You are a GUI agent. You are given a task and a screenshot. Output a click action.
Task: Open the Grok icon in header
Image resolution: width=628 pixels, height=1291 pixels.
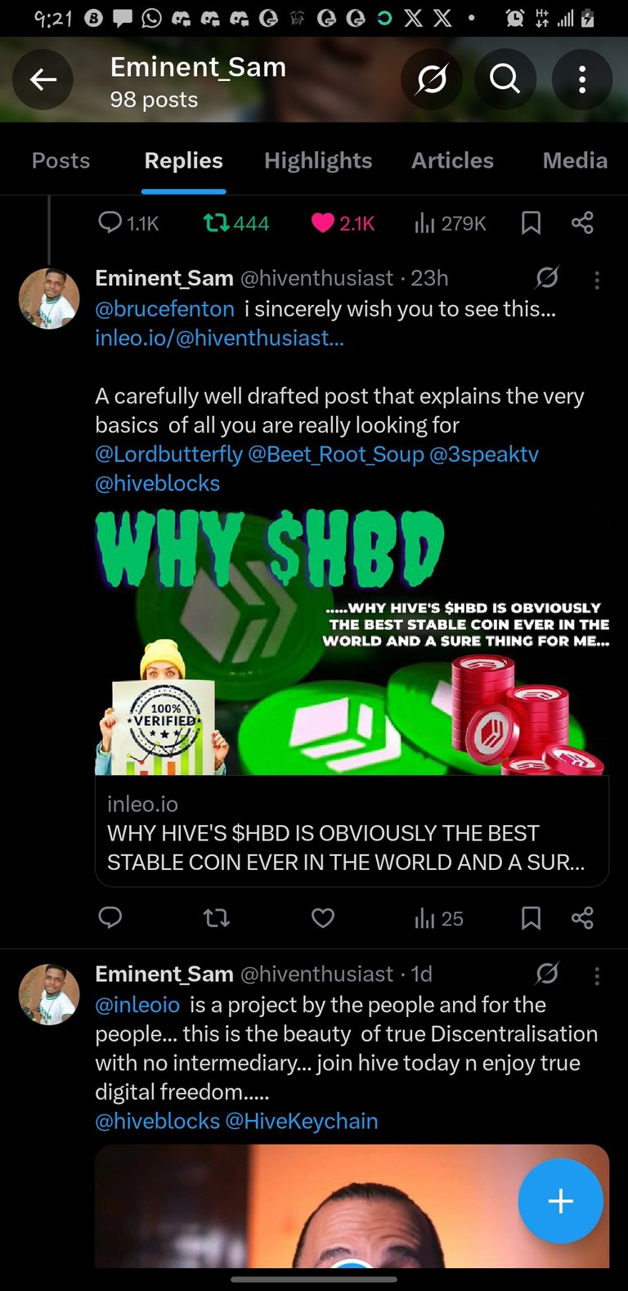pos(432,79)
